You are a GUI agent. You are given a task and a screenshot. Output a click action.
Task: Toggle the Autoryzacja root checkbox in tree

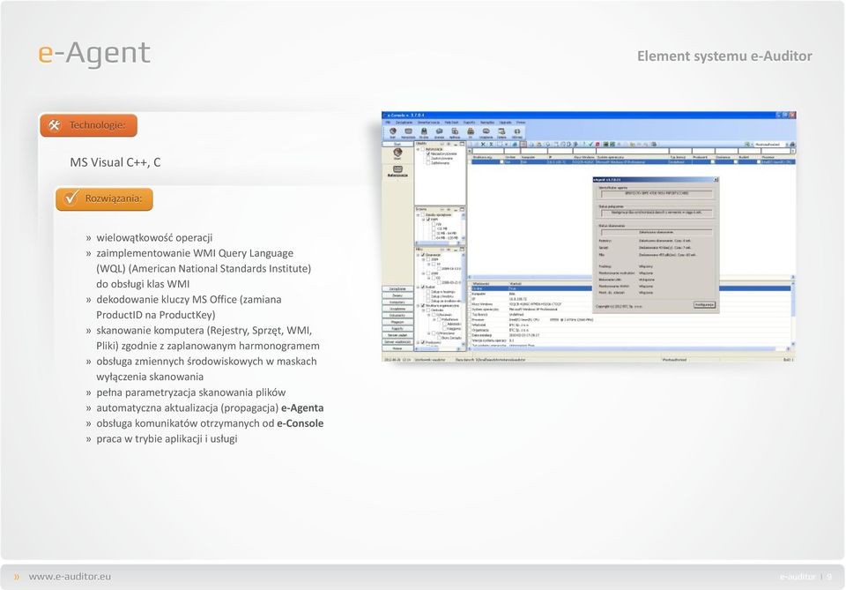[423, 150]
